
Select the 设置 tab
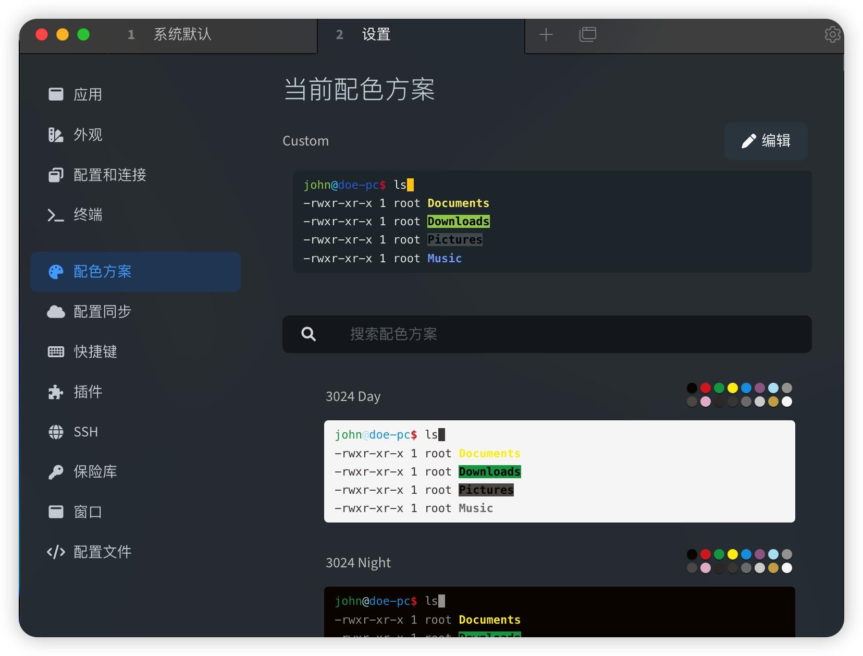pos(376,35)
